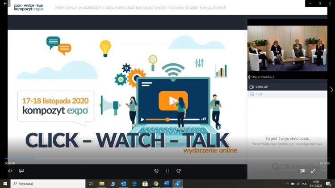Open the Windows notification center
The image size is (335, 188).
tap(328, 184)
